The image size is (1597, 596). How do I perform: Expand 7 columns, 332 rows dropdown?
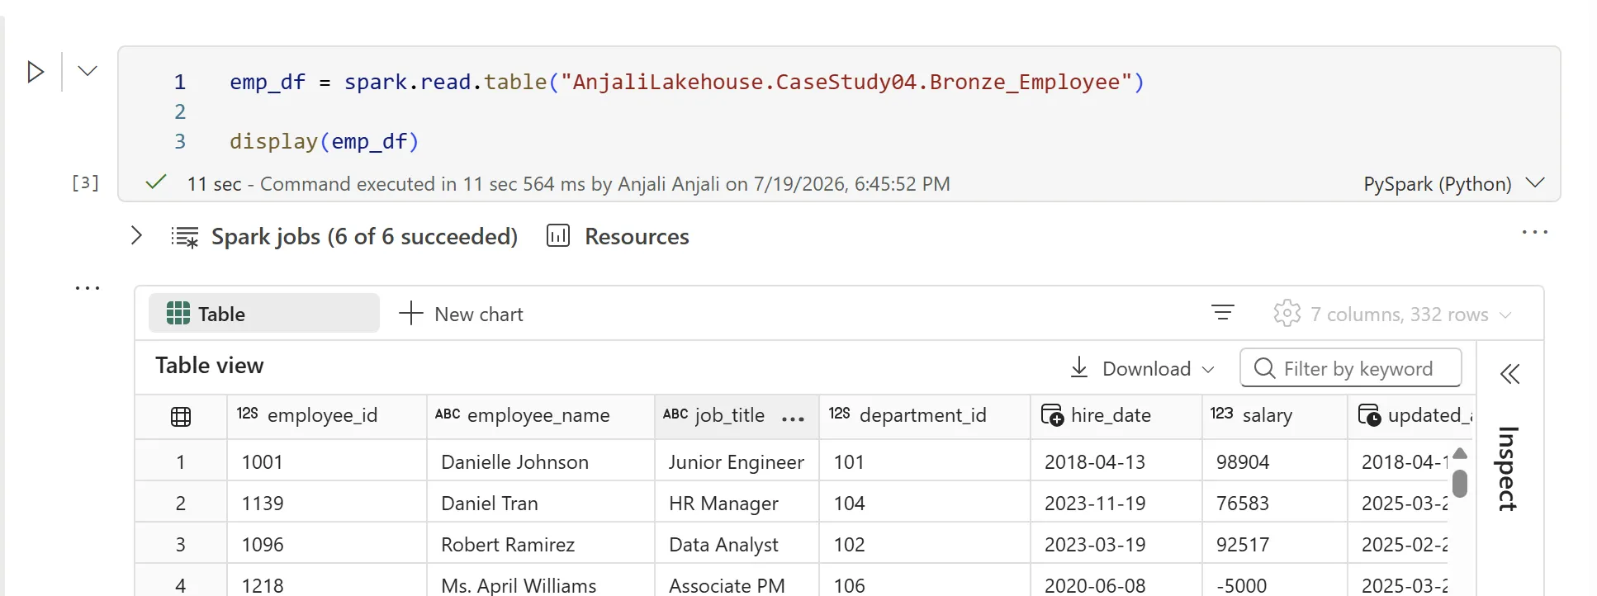[1410, 315]
